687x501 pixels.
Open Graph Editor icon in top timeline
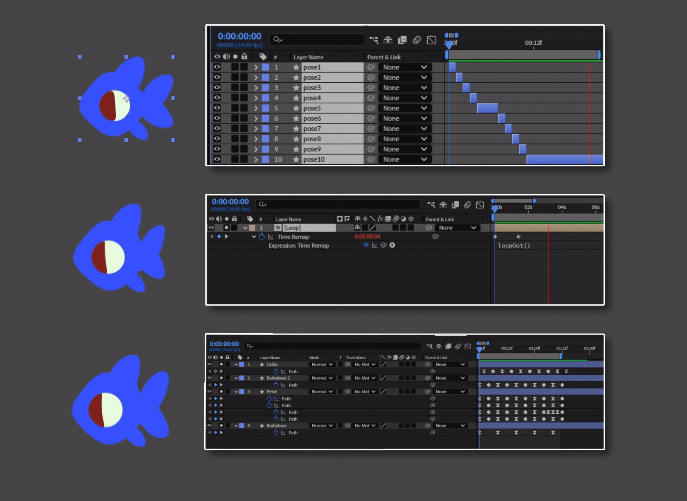point(431,40)
